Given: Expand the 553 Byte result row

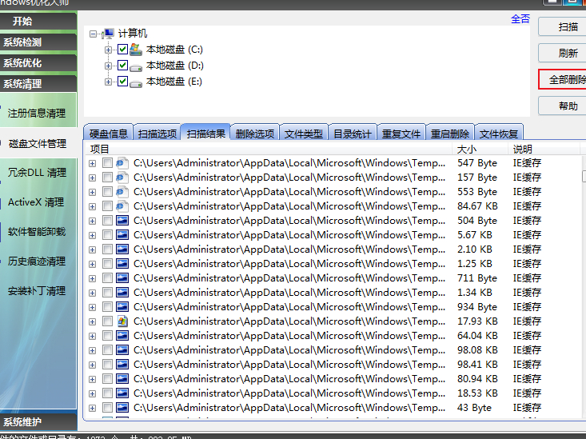Looking at the screenshot, I should pyautogui.click(x=92, y=192).
